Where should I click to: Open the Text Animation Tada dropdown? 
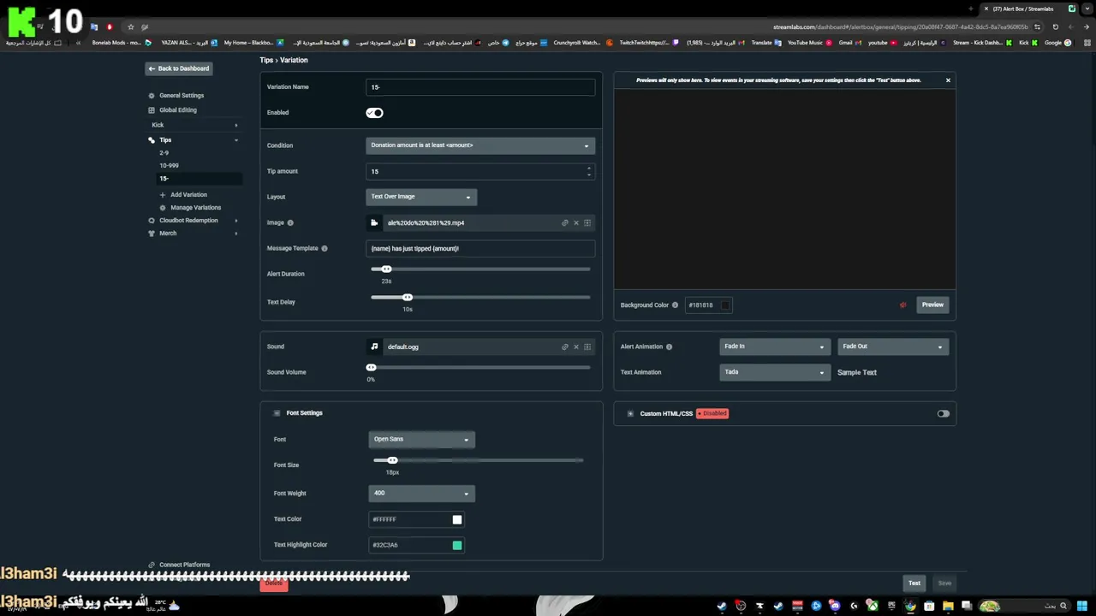(x=775, y=372)
